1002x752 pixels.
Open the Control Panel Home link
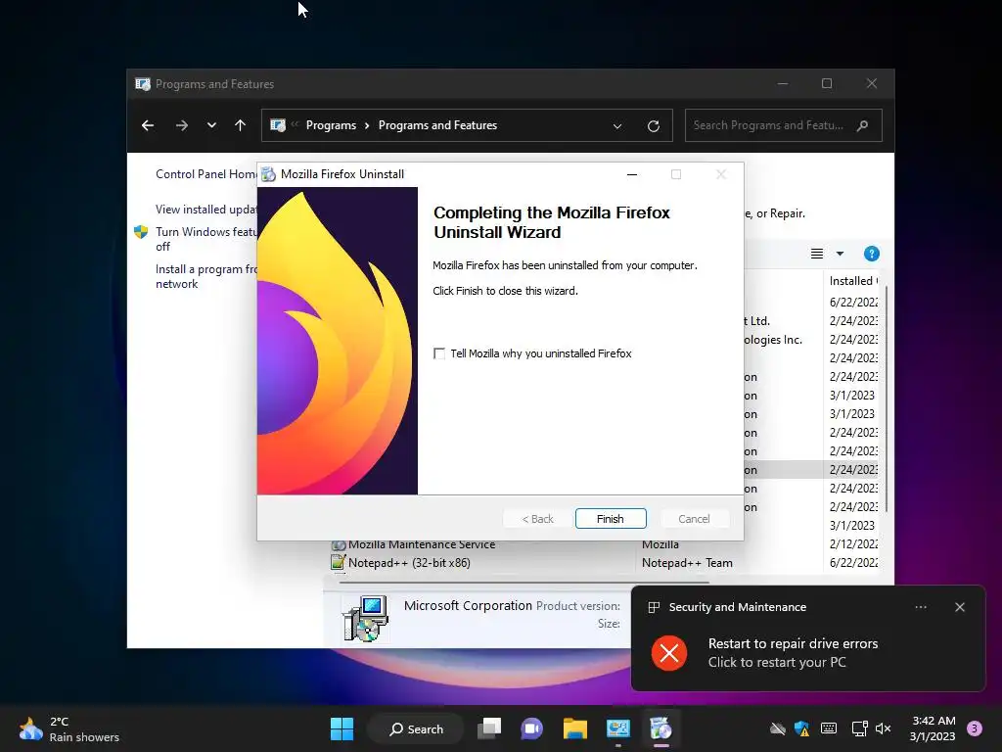[206, 174]
